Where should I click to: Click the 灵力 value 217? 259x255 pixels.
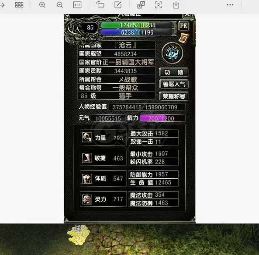pyautogui.click(x=118, y=199)
